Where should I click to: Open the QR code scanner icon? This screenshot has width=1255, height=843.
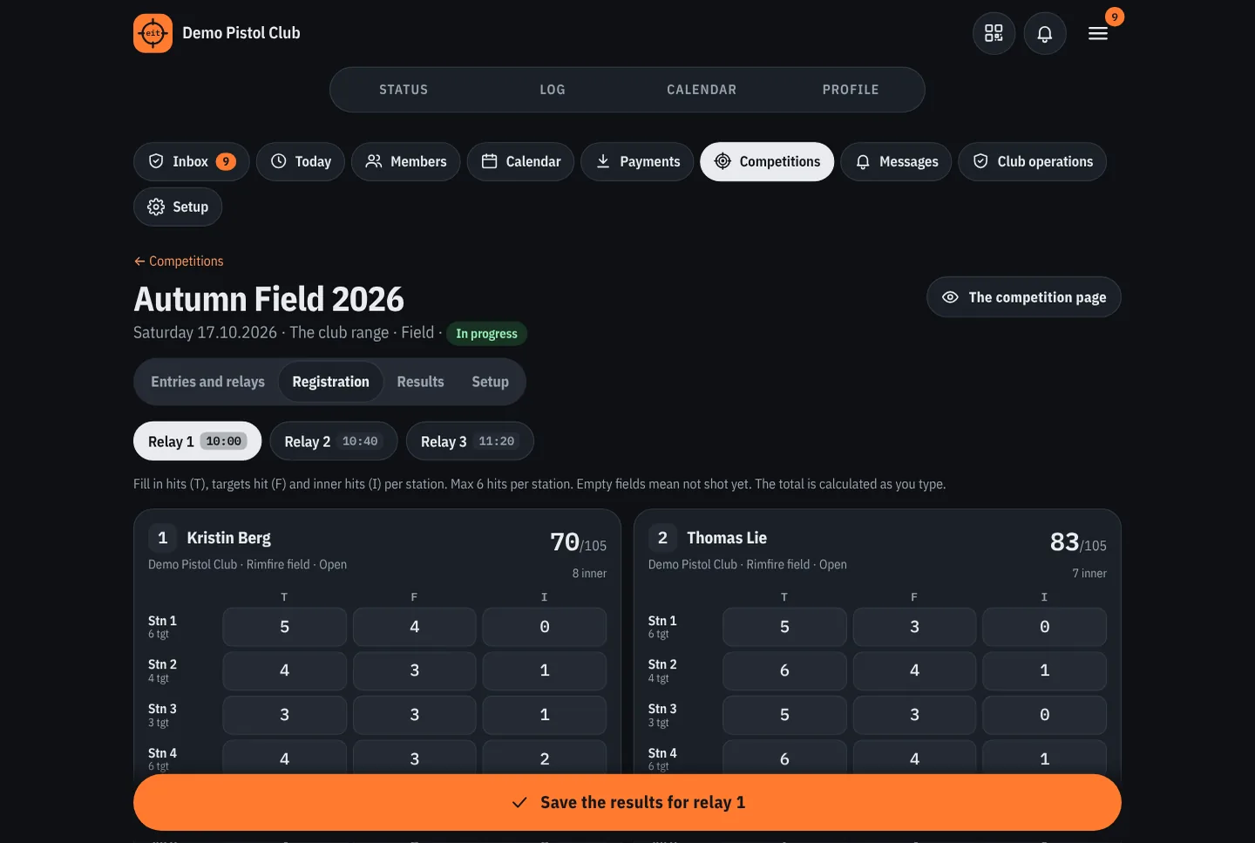[994, 33]
